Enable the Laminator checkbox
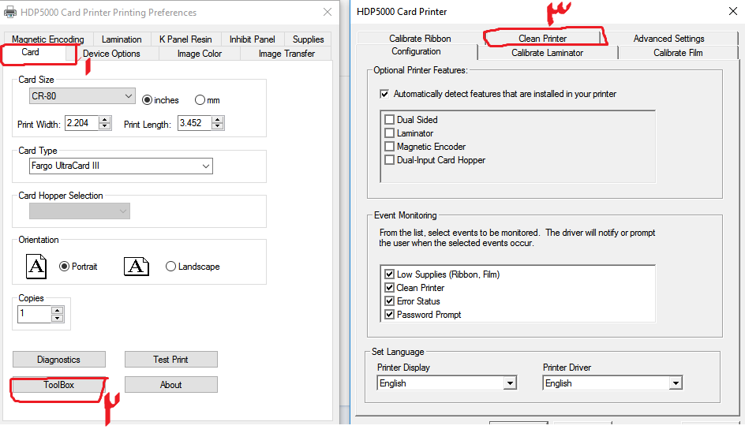745x433 pixels. coord(390,133)
